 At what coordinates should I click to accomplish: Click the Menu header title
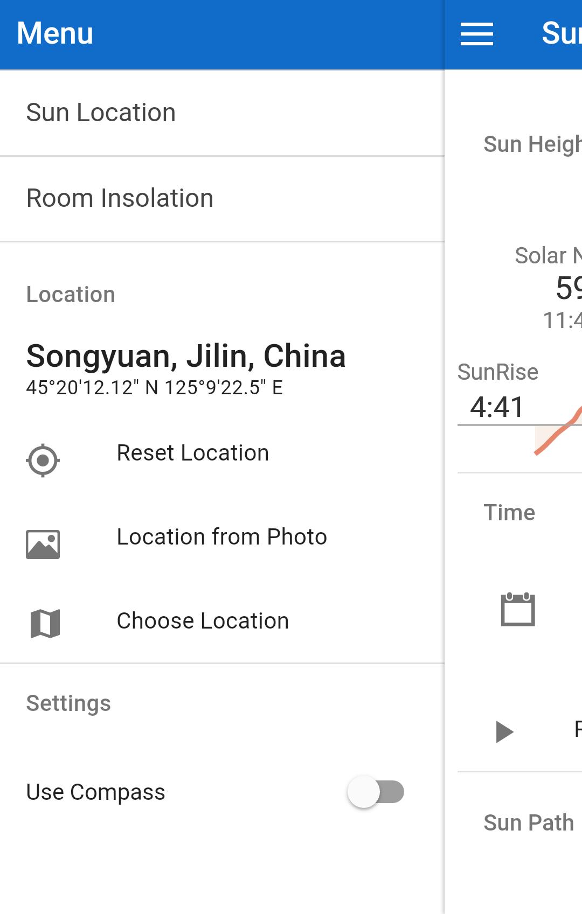(55, 33)
